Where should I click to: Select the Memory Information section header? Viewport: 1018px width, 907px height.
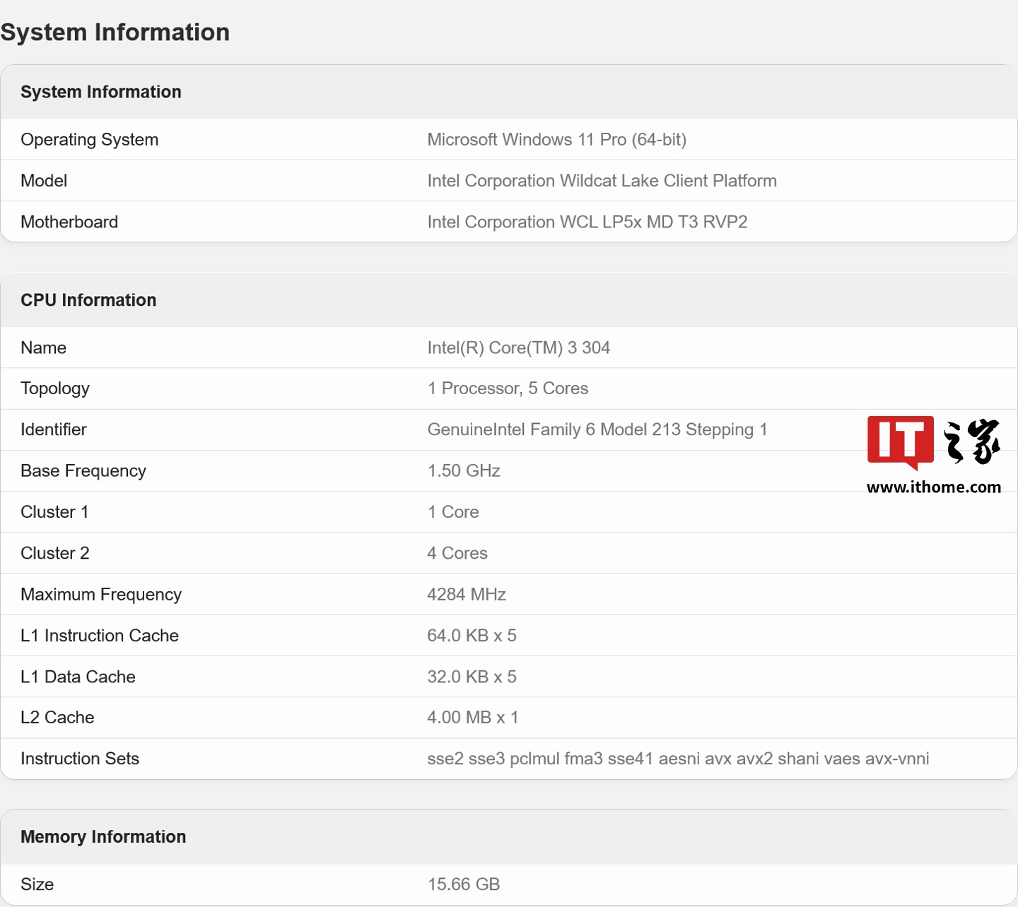(x=103, y=836)
